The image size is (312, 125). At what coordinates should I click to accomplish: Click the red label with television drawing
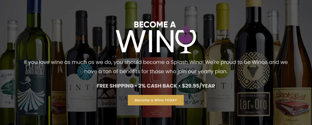point(157,88)
